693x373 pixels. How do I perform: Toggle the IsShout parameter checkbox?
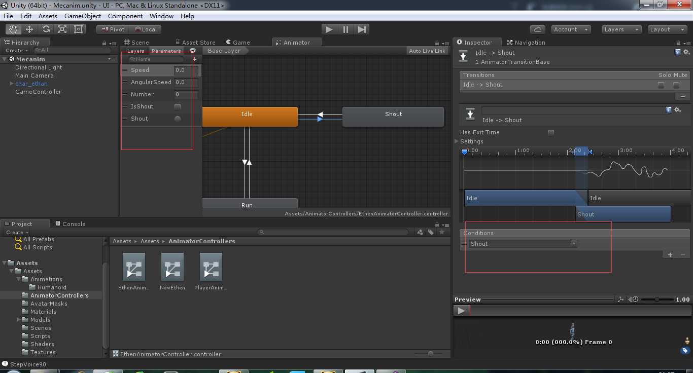(x=178, y=106)
